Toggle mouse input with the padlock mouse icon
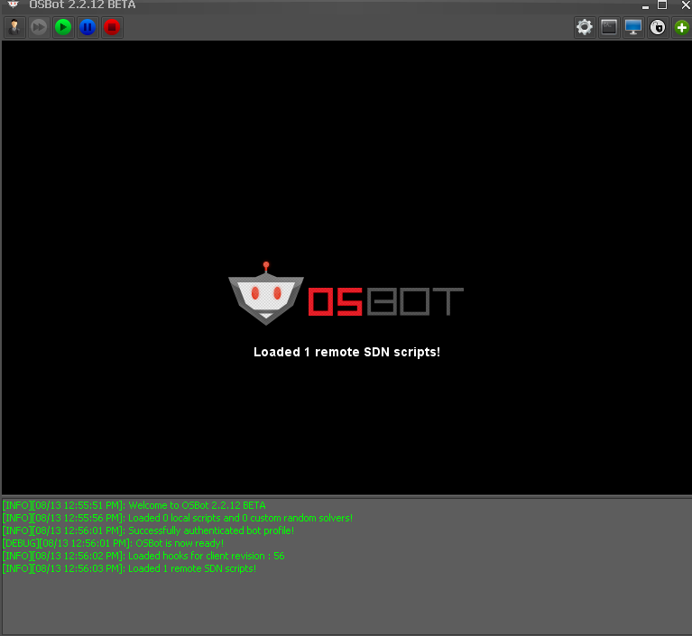 (658, 27)
